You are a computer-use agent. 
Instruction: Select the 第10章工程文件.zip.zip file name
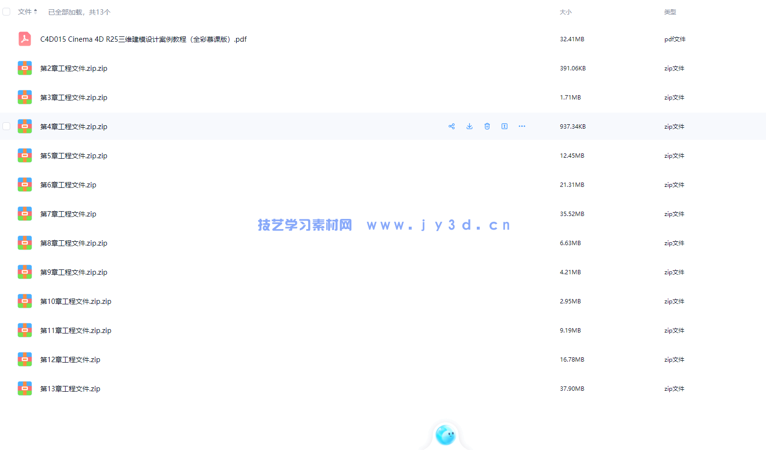click(76, 301)
